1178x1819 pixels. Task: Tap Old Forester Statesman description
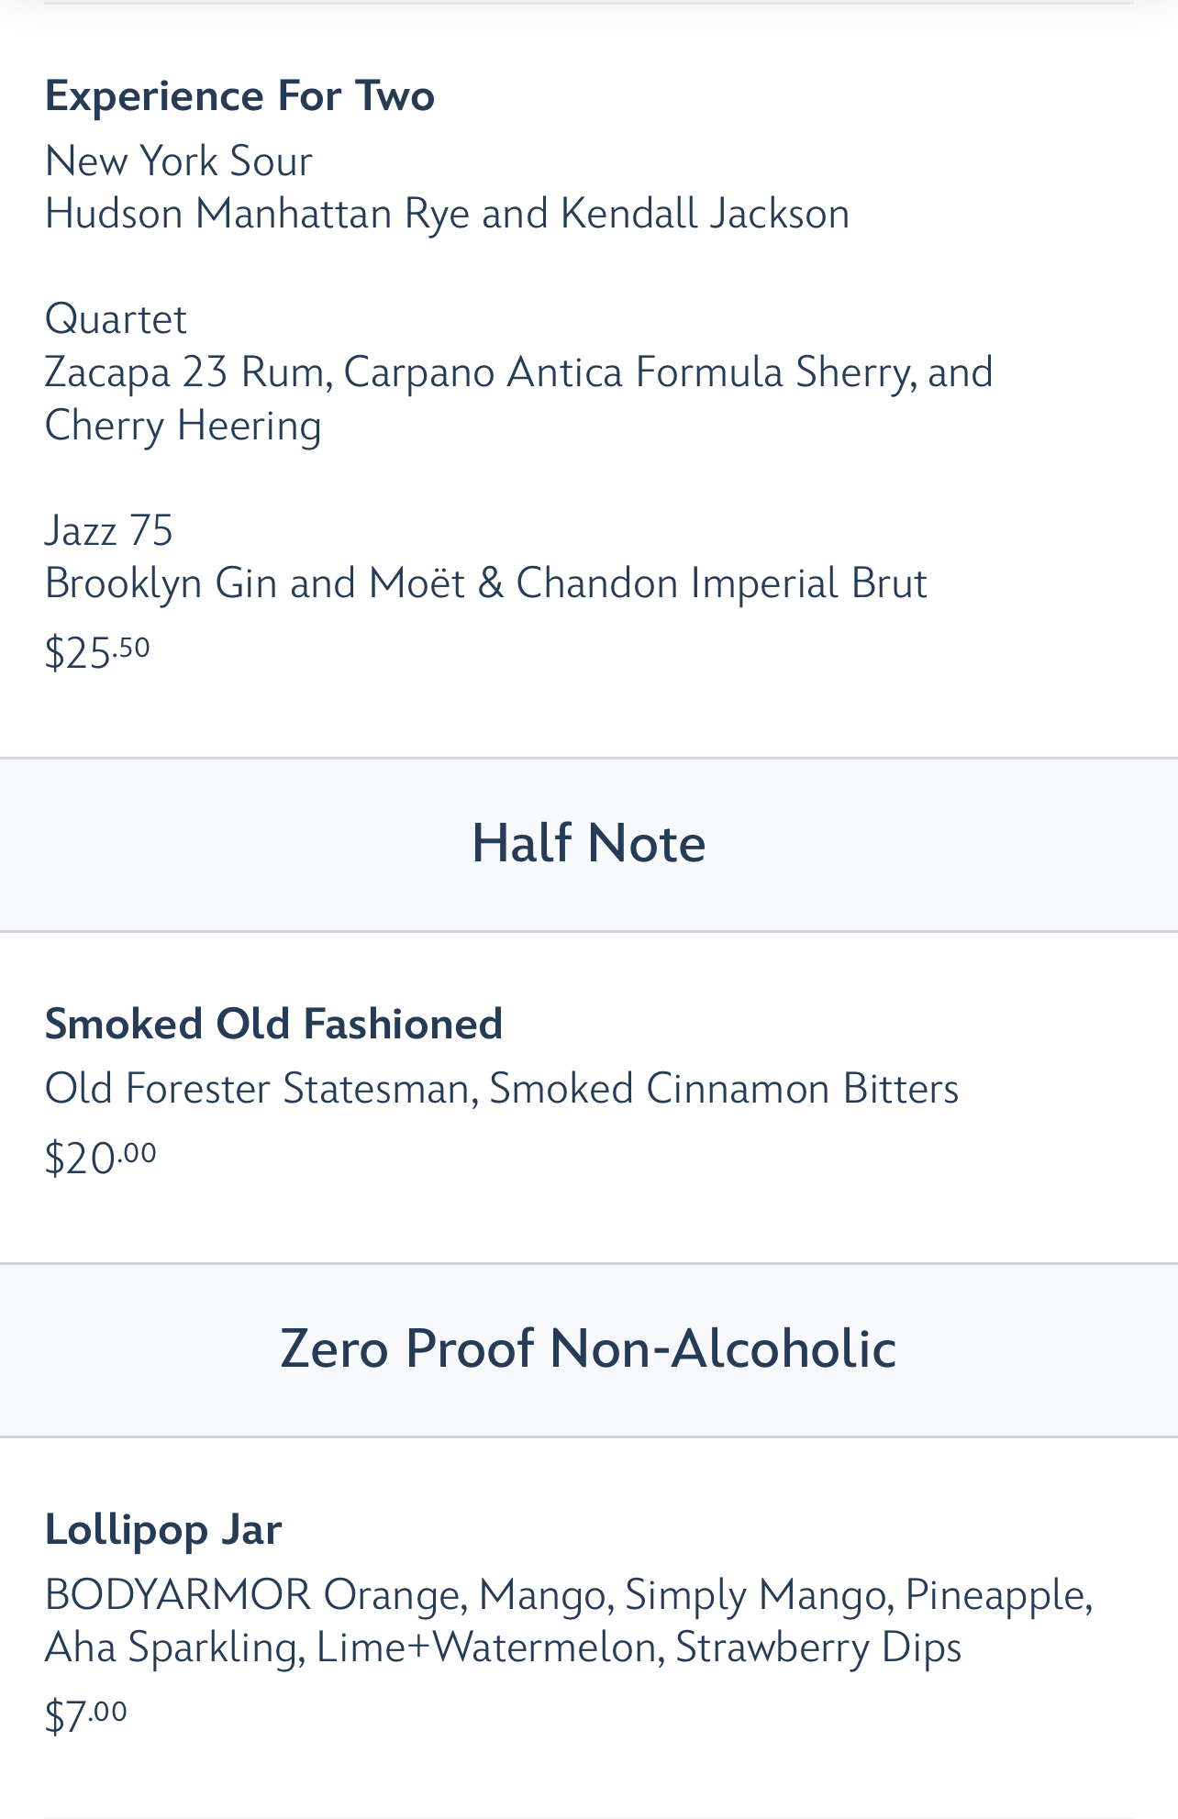click(502, 1089)
